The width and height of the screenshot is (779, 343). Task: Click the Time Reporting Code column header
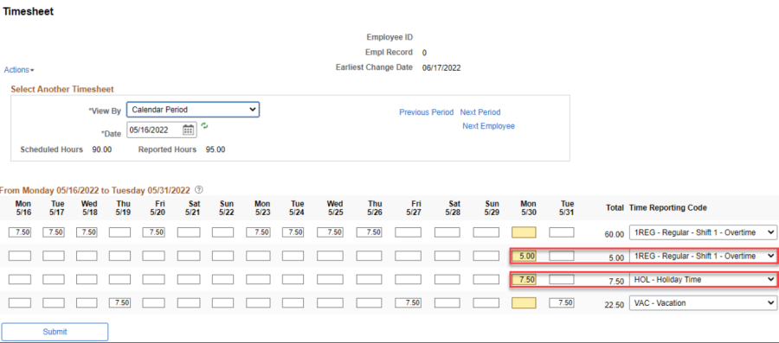(x=667, y=207)
